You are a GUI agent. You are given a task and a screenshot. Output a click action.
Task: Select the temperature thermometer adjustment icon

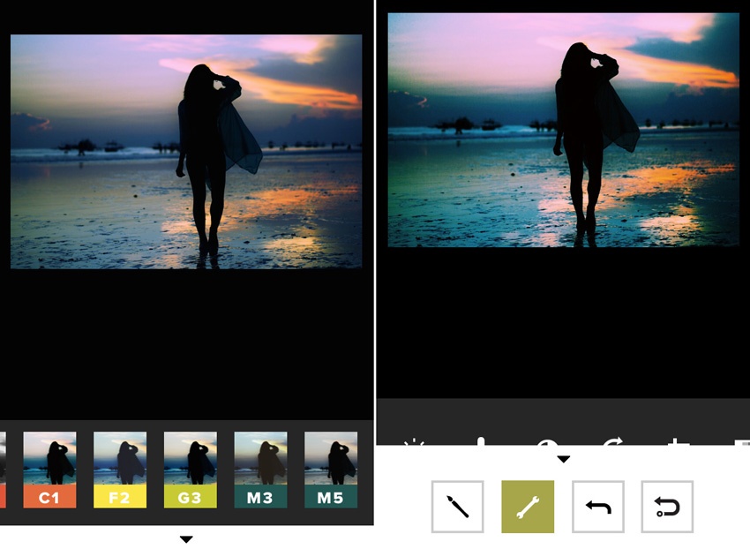click(481, 441)
